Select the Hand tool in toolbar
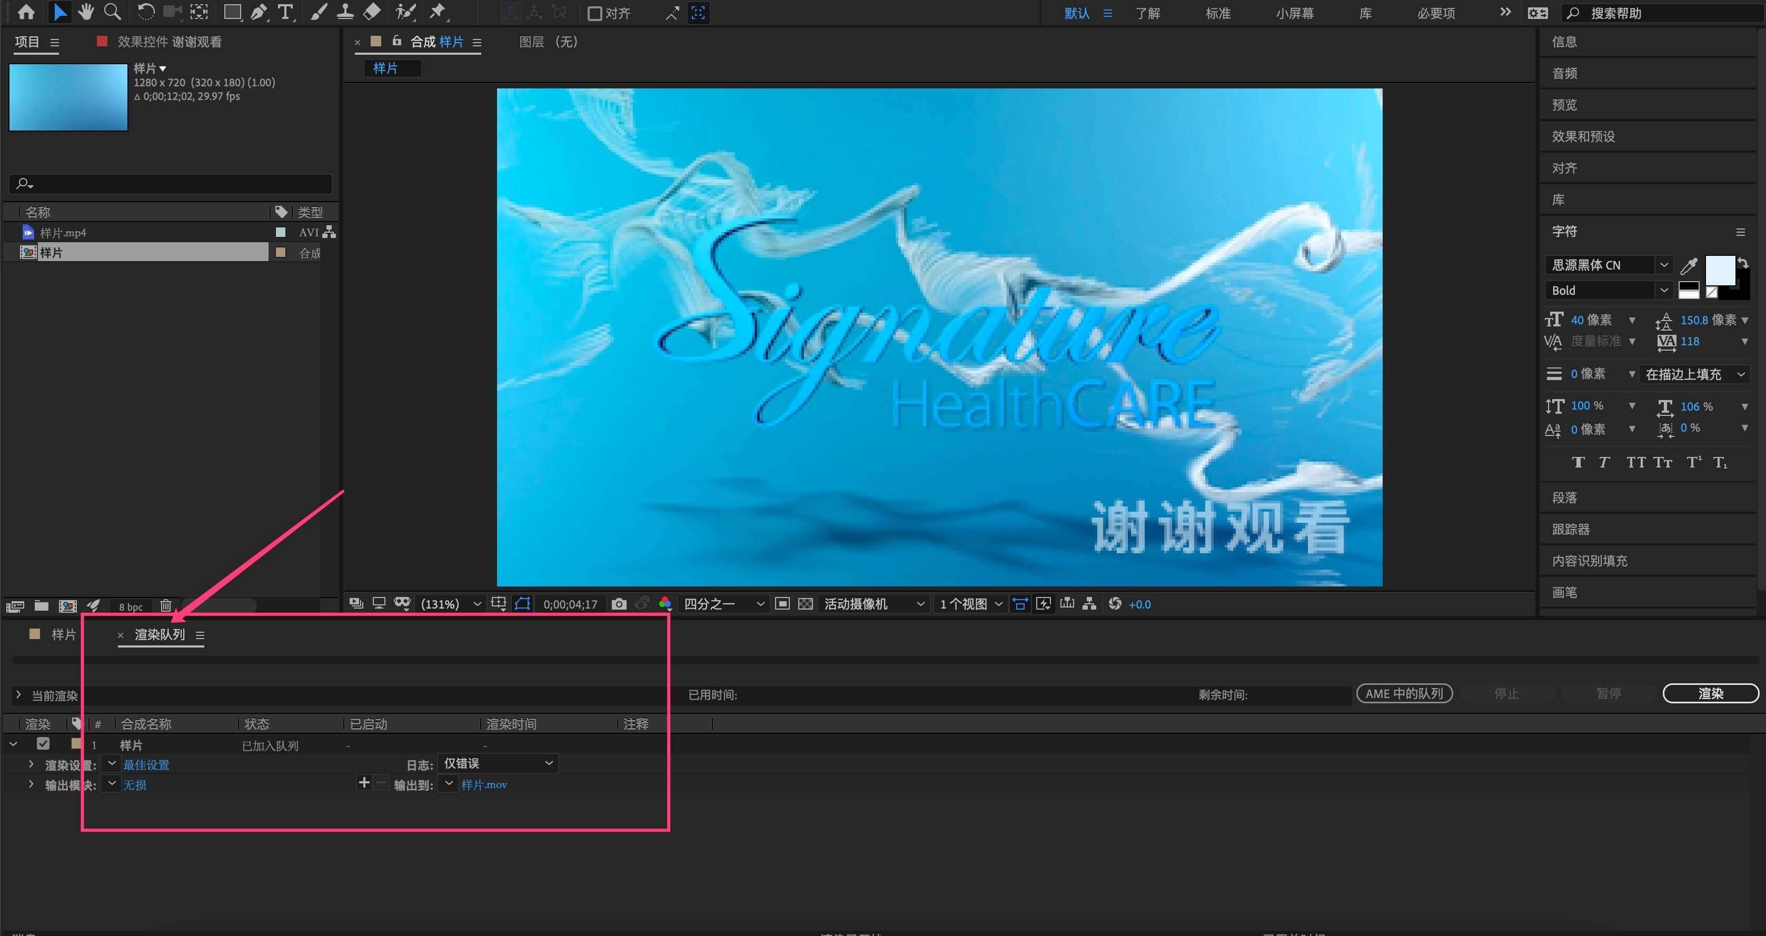Viewport: 1766px width, 936px height. (86, 12)
